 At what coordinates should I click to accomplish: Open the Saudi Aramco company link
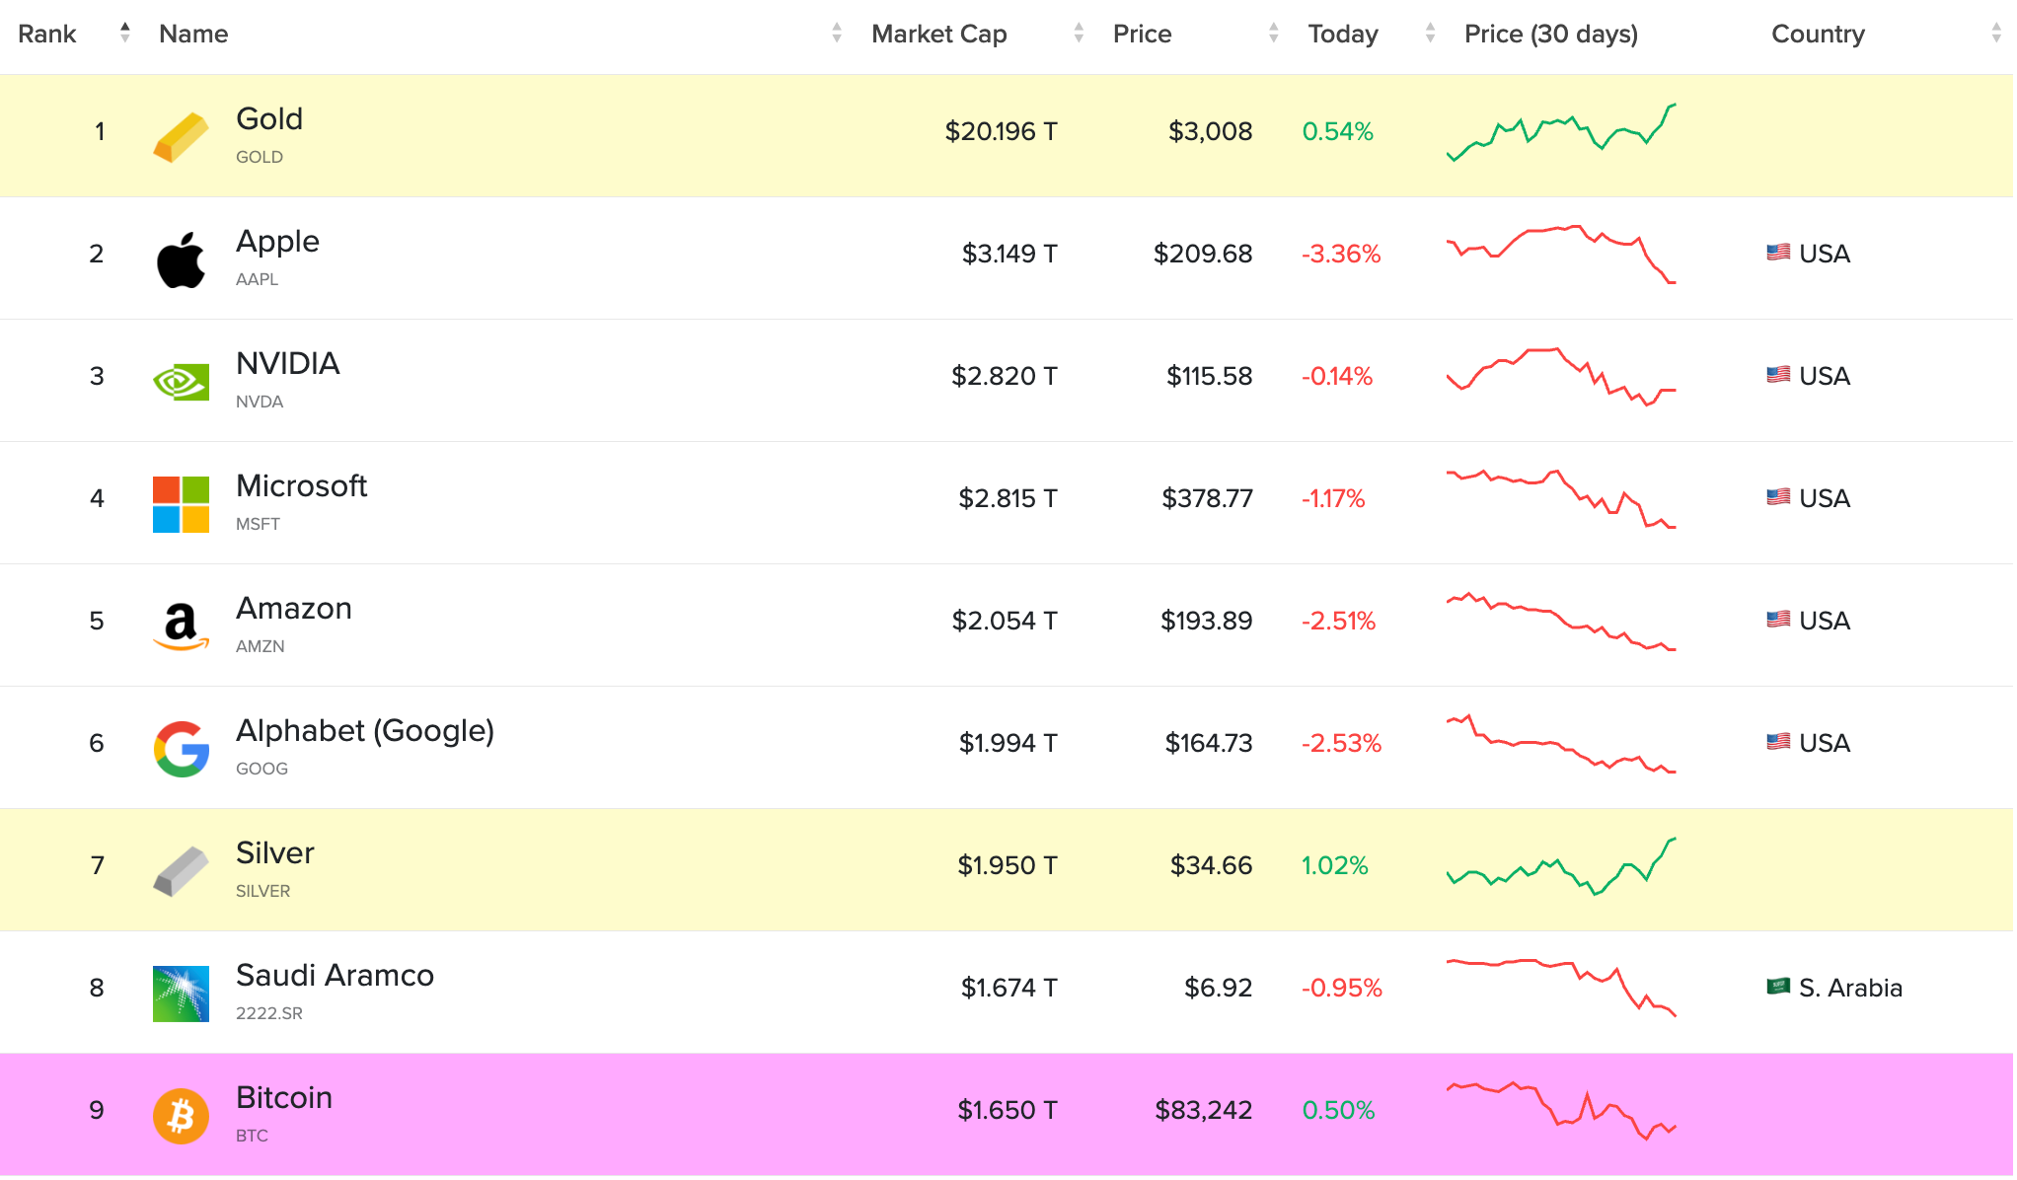pyautogui.click(x=335, y=975)
